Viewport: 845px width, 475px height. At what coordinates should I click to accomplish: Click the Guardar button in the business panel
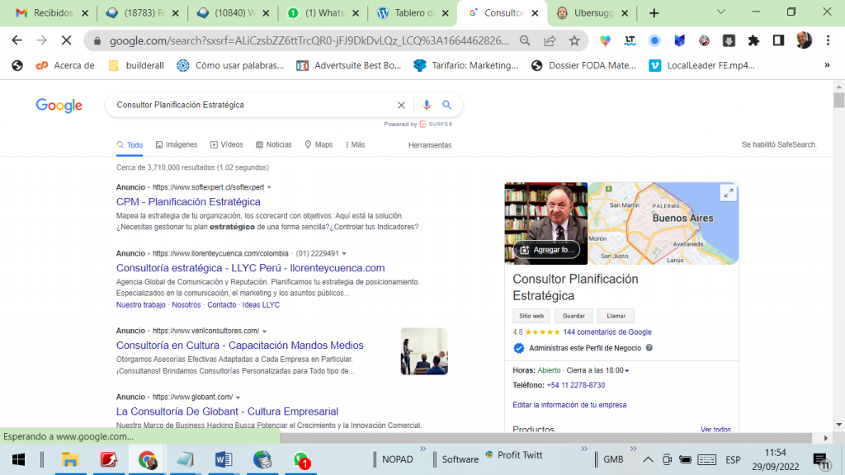pos(574,316)
